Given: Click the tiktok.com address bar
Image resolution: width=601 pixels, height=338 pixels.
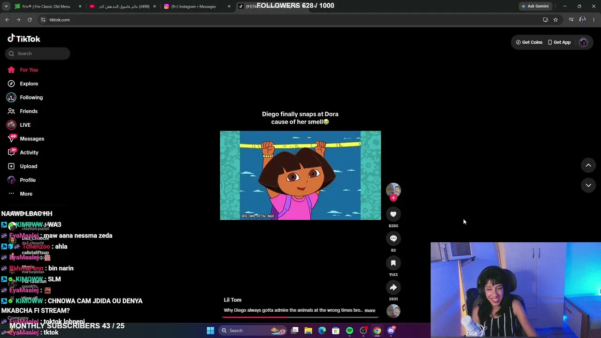Looking at the screenshot, I should pyautogui.click(x=291, y=20).
